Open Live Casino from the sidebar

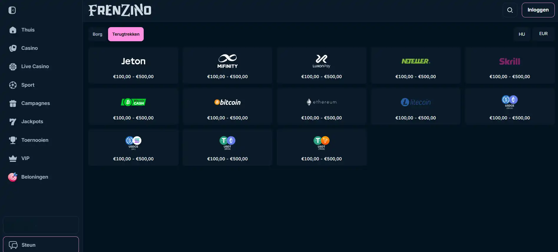click(35, 67)
